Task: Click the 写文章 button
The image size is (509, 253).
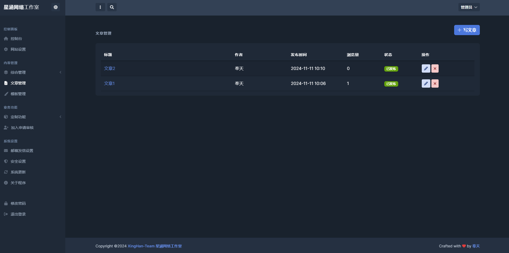Action: (x=467, y=30)
